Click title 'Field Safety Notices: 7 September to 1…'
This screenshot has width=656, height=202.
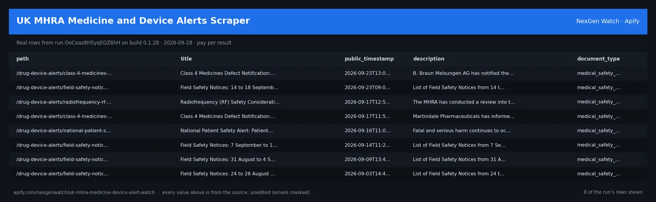229,145
